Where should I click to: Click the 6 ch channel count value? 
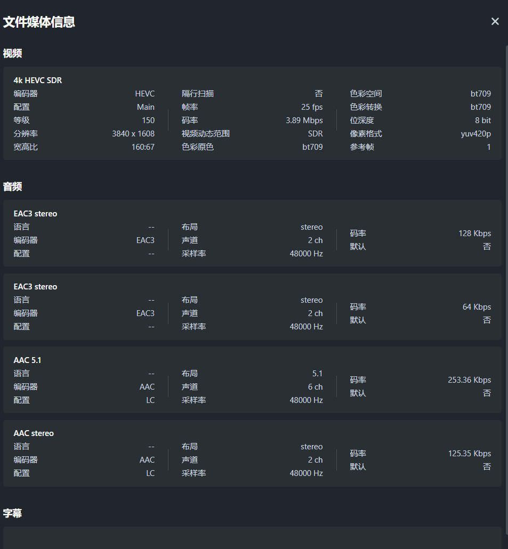click(315, 387)
